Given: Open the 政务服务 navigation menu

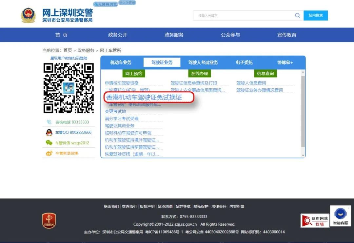Looking at the screenshot, I should [x=174, y=35].
